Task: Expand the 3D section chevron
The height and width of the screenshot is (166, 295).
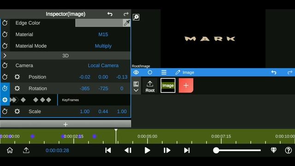Action: 5,55
